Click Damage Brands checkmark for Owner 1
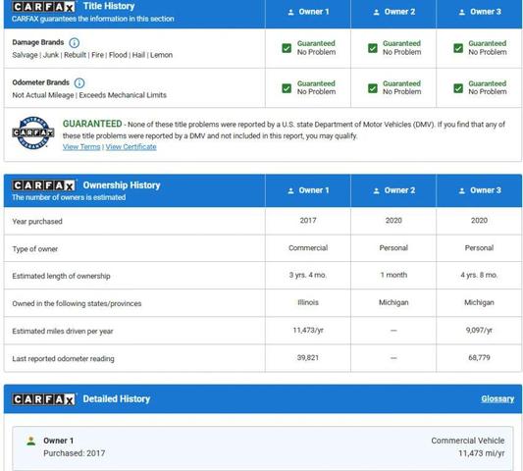 [x=287, y=48]
